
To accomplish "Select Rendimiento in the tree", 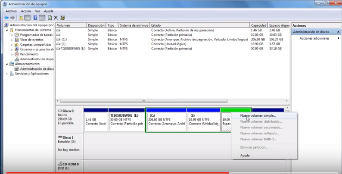I will [29, 54].
